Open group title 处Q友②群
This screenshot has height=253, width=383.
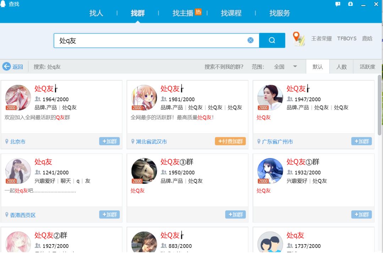pyautogui.click(x=51, y=235)
